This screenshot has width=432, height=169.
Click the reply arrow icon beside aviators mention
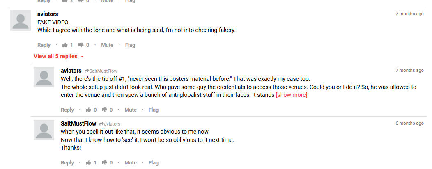(x=101, y=124)
